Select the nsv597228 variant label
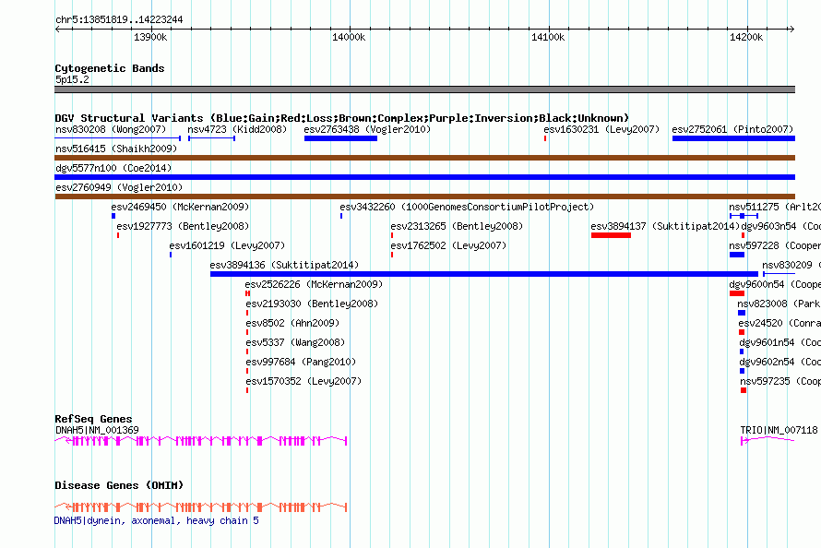The height and width of the screenshot is (548, 821). tap(775, 245)
